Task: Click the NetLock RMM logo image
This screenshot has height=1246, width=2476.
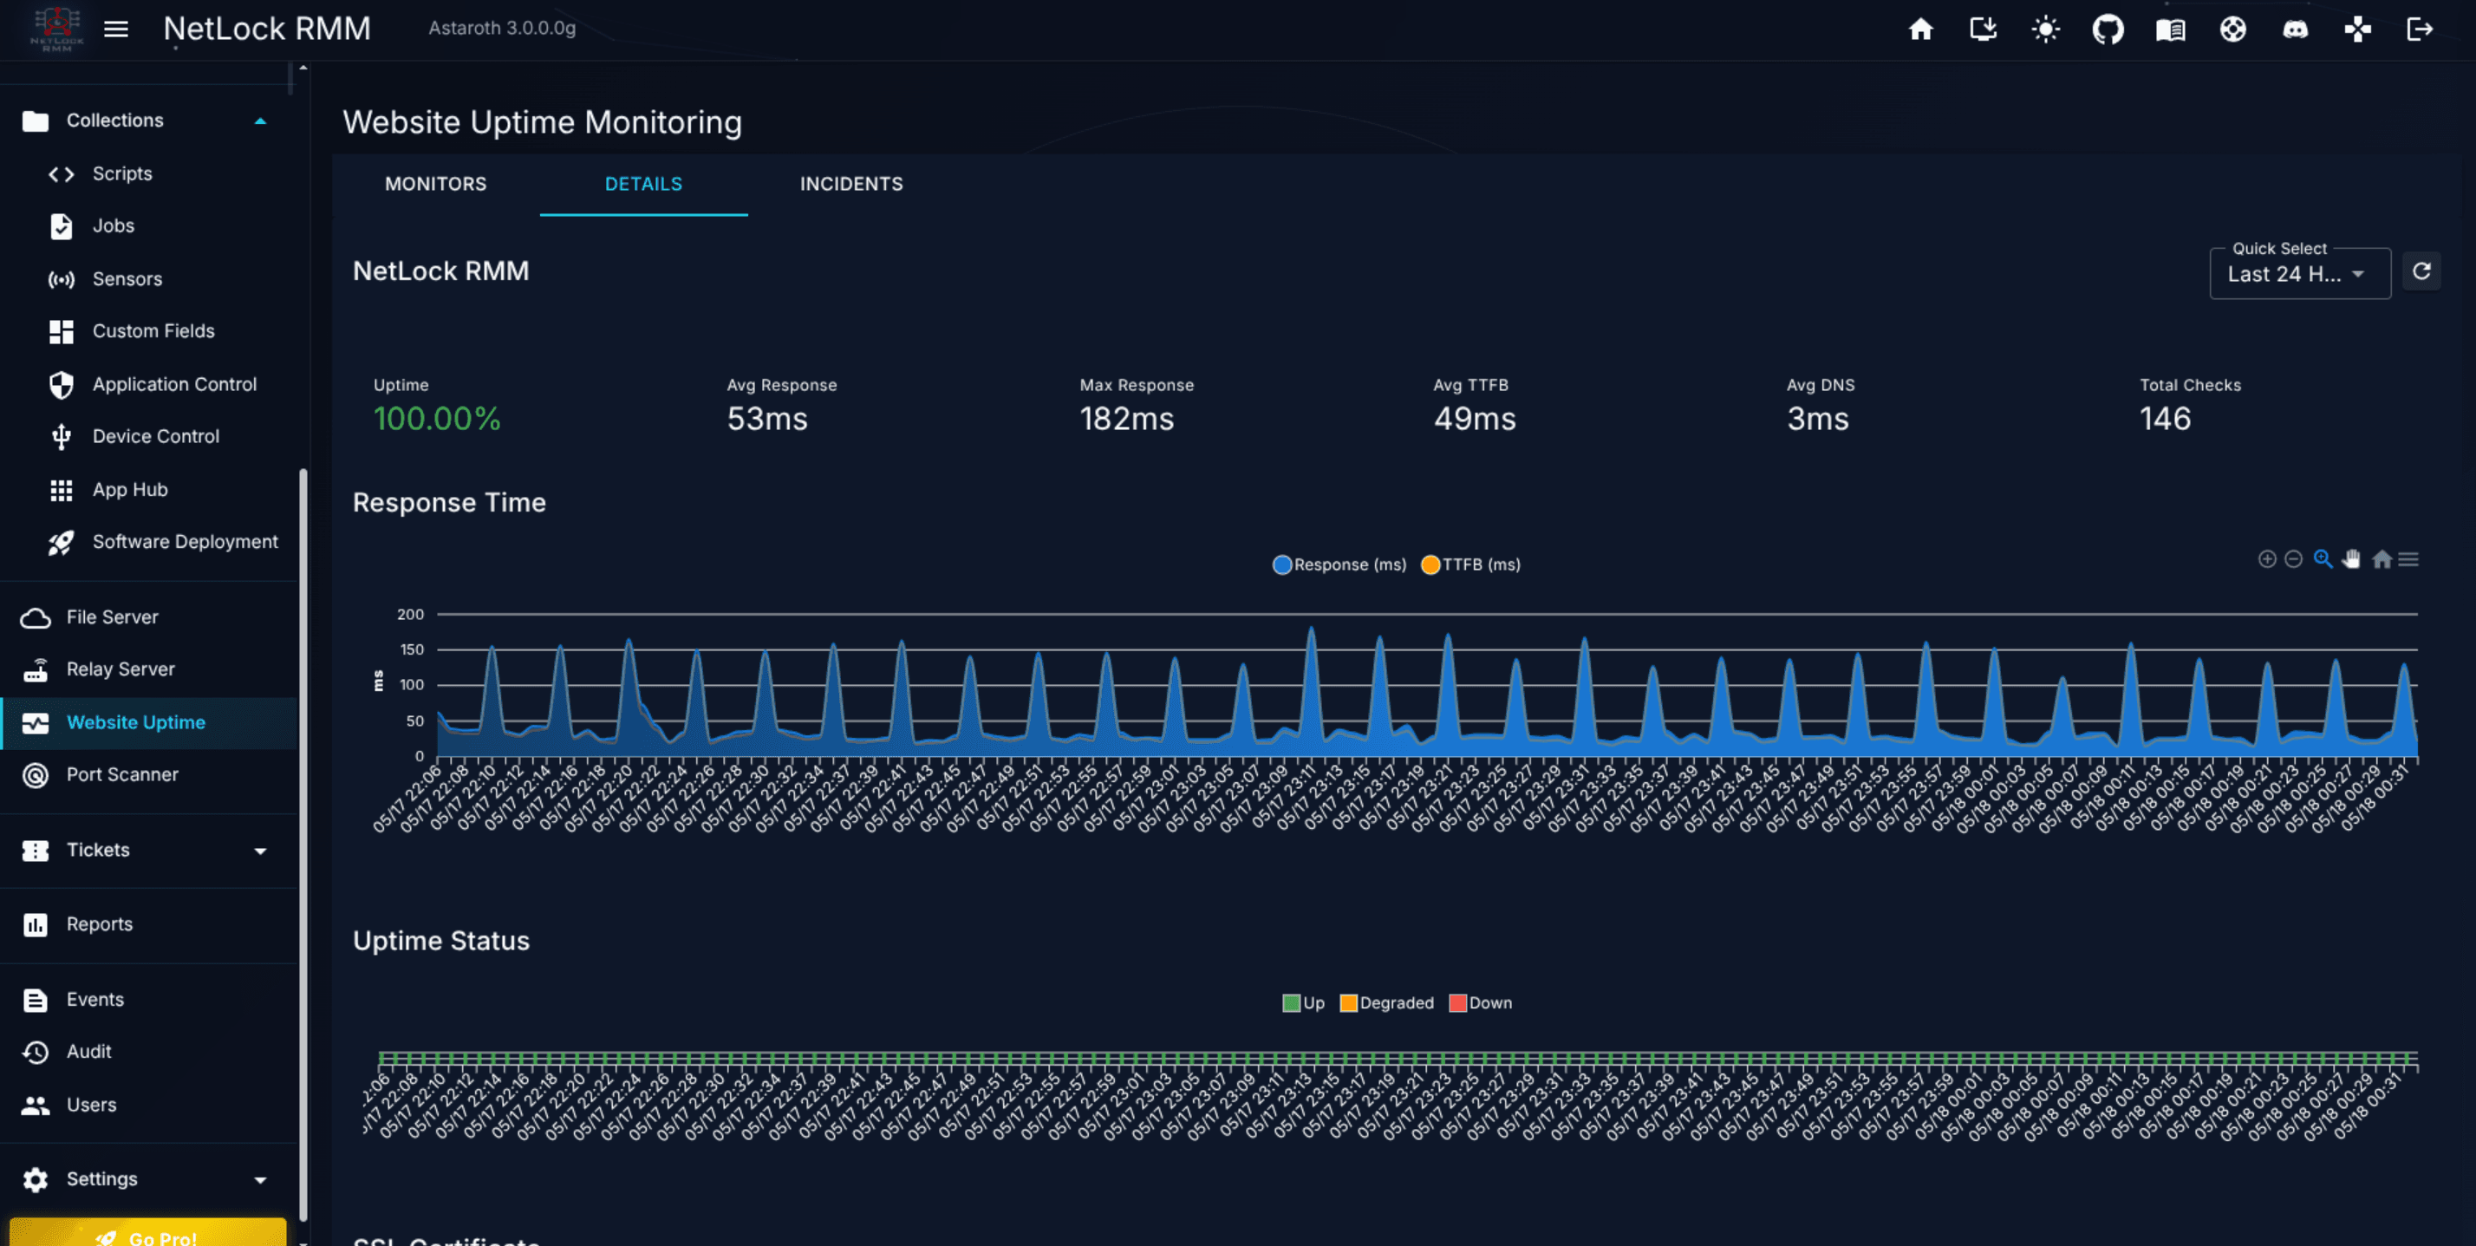Action: [x=56, y=29]
